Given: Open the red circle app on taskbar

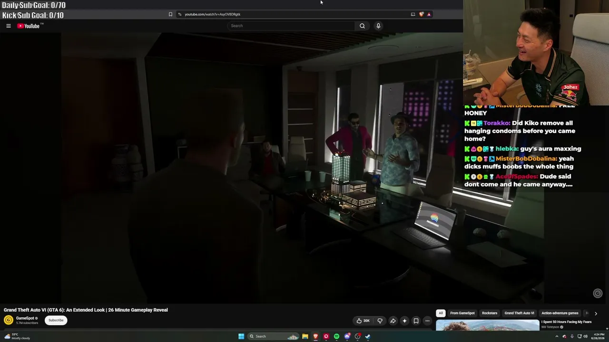Looking at the screenshot, I should (326, 336).
